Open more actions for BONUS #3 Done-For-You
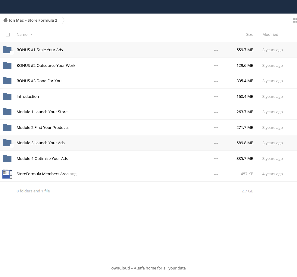 click(216, 81)
